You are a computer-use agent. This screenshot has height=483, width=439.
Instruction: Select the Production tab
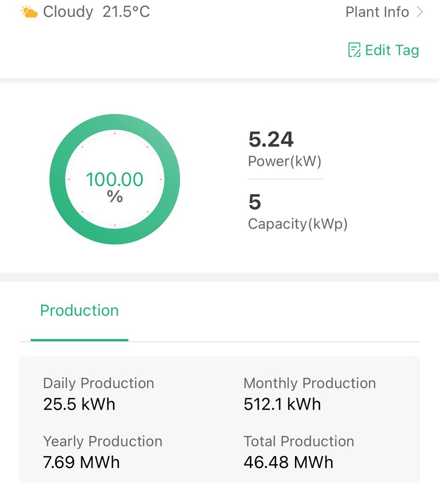click(x=79, y=311)
